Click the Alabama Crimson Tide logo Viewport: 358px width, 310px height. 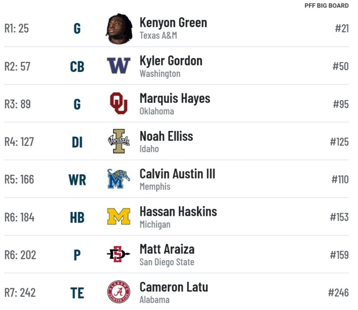coord(119,292)
